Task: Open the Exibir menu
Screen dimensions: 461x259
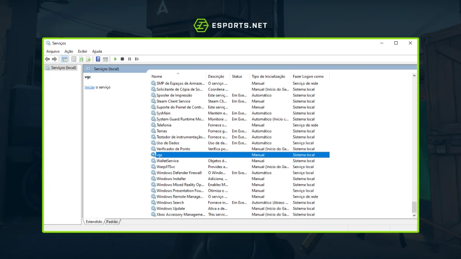Action: click(x=83, y=51)
